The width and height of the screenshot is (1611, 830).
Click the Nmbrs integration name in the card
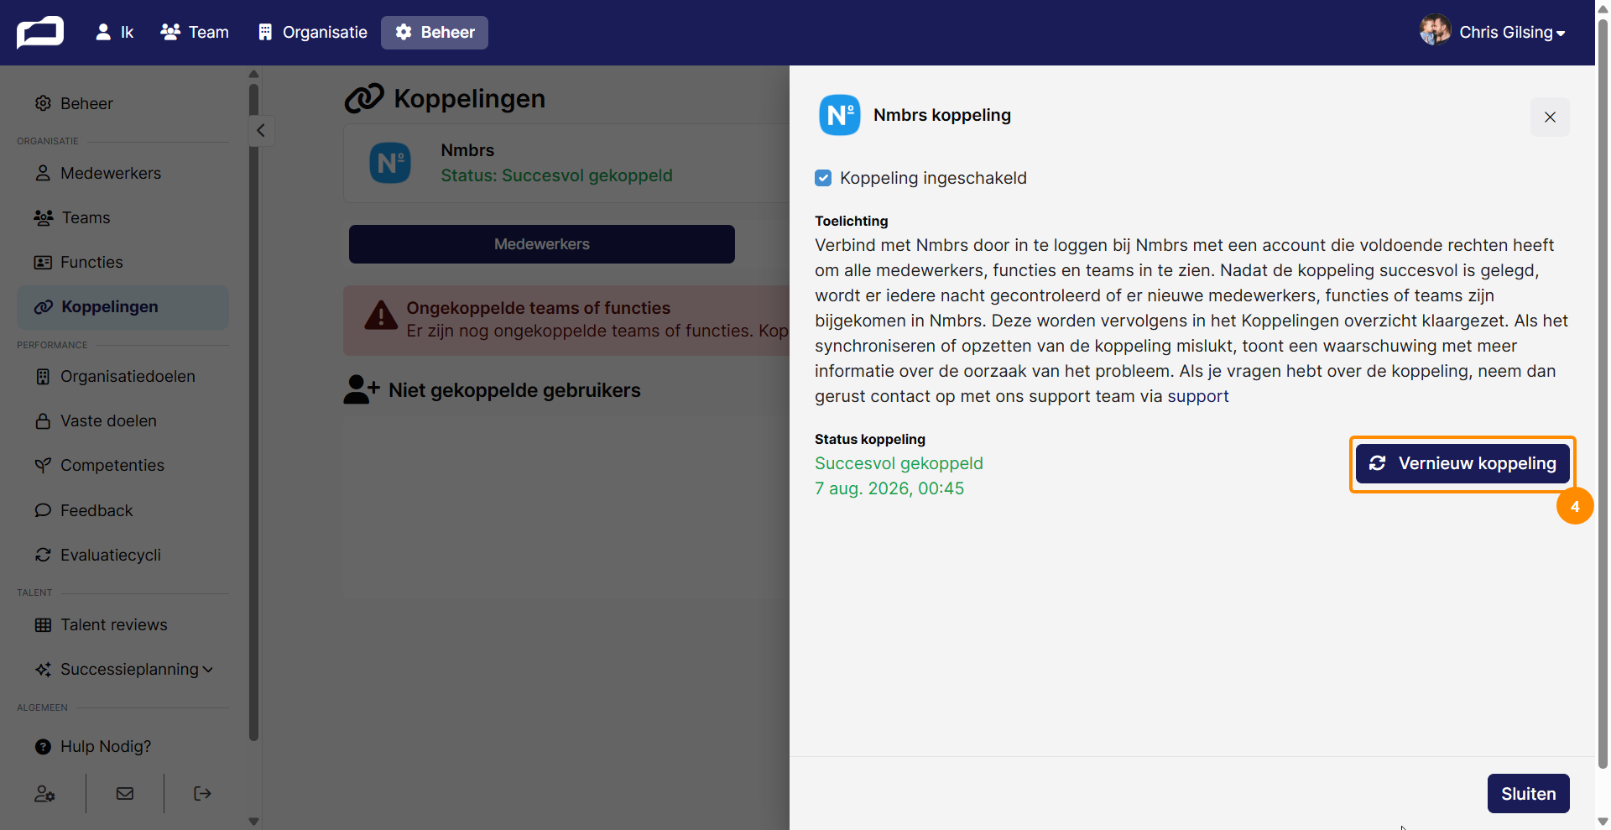click(x=467, y=150)
